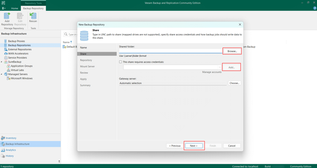Click the Shared folder input field

click(171, 51)
